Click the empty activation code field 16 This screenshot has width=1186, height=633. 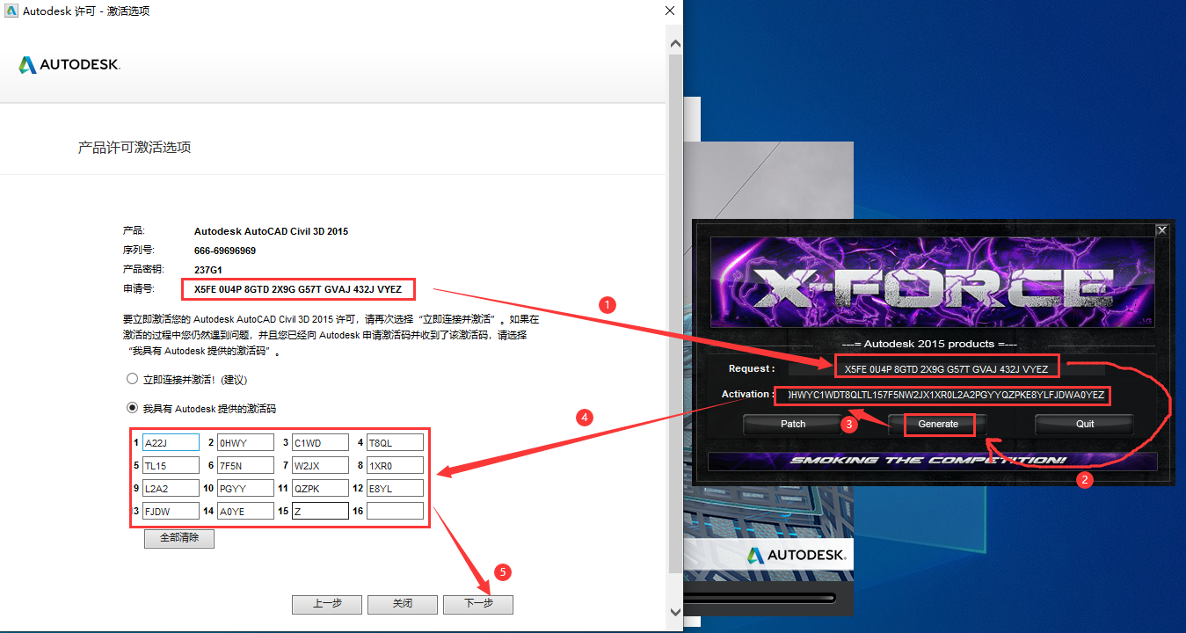tap(395, 511)
